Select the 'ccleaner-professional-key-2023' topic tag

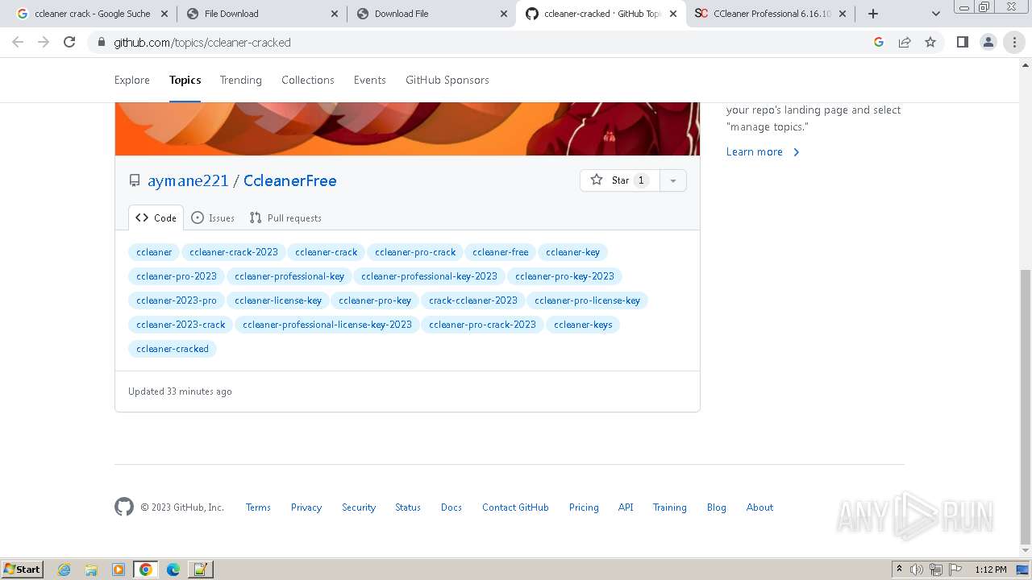pos(429,276)
